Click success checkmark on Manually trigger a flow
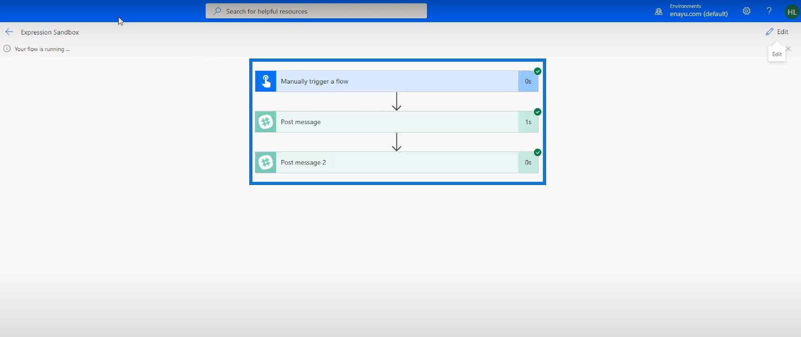 coord(538,71)
